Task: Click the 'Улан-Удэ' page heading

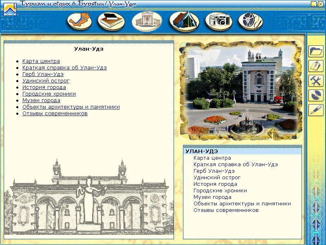Action: (x=89, y=49)
